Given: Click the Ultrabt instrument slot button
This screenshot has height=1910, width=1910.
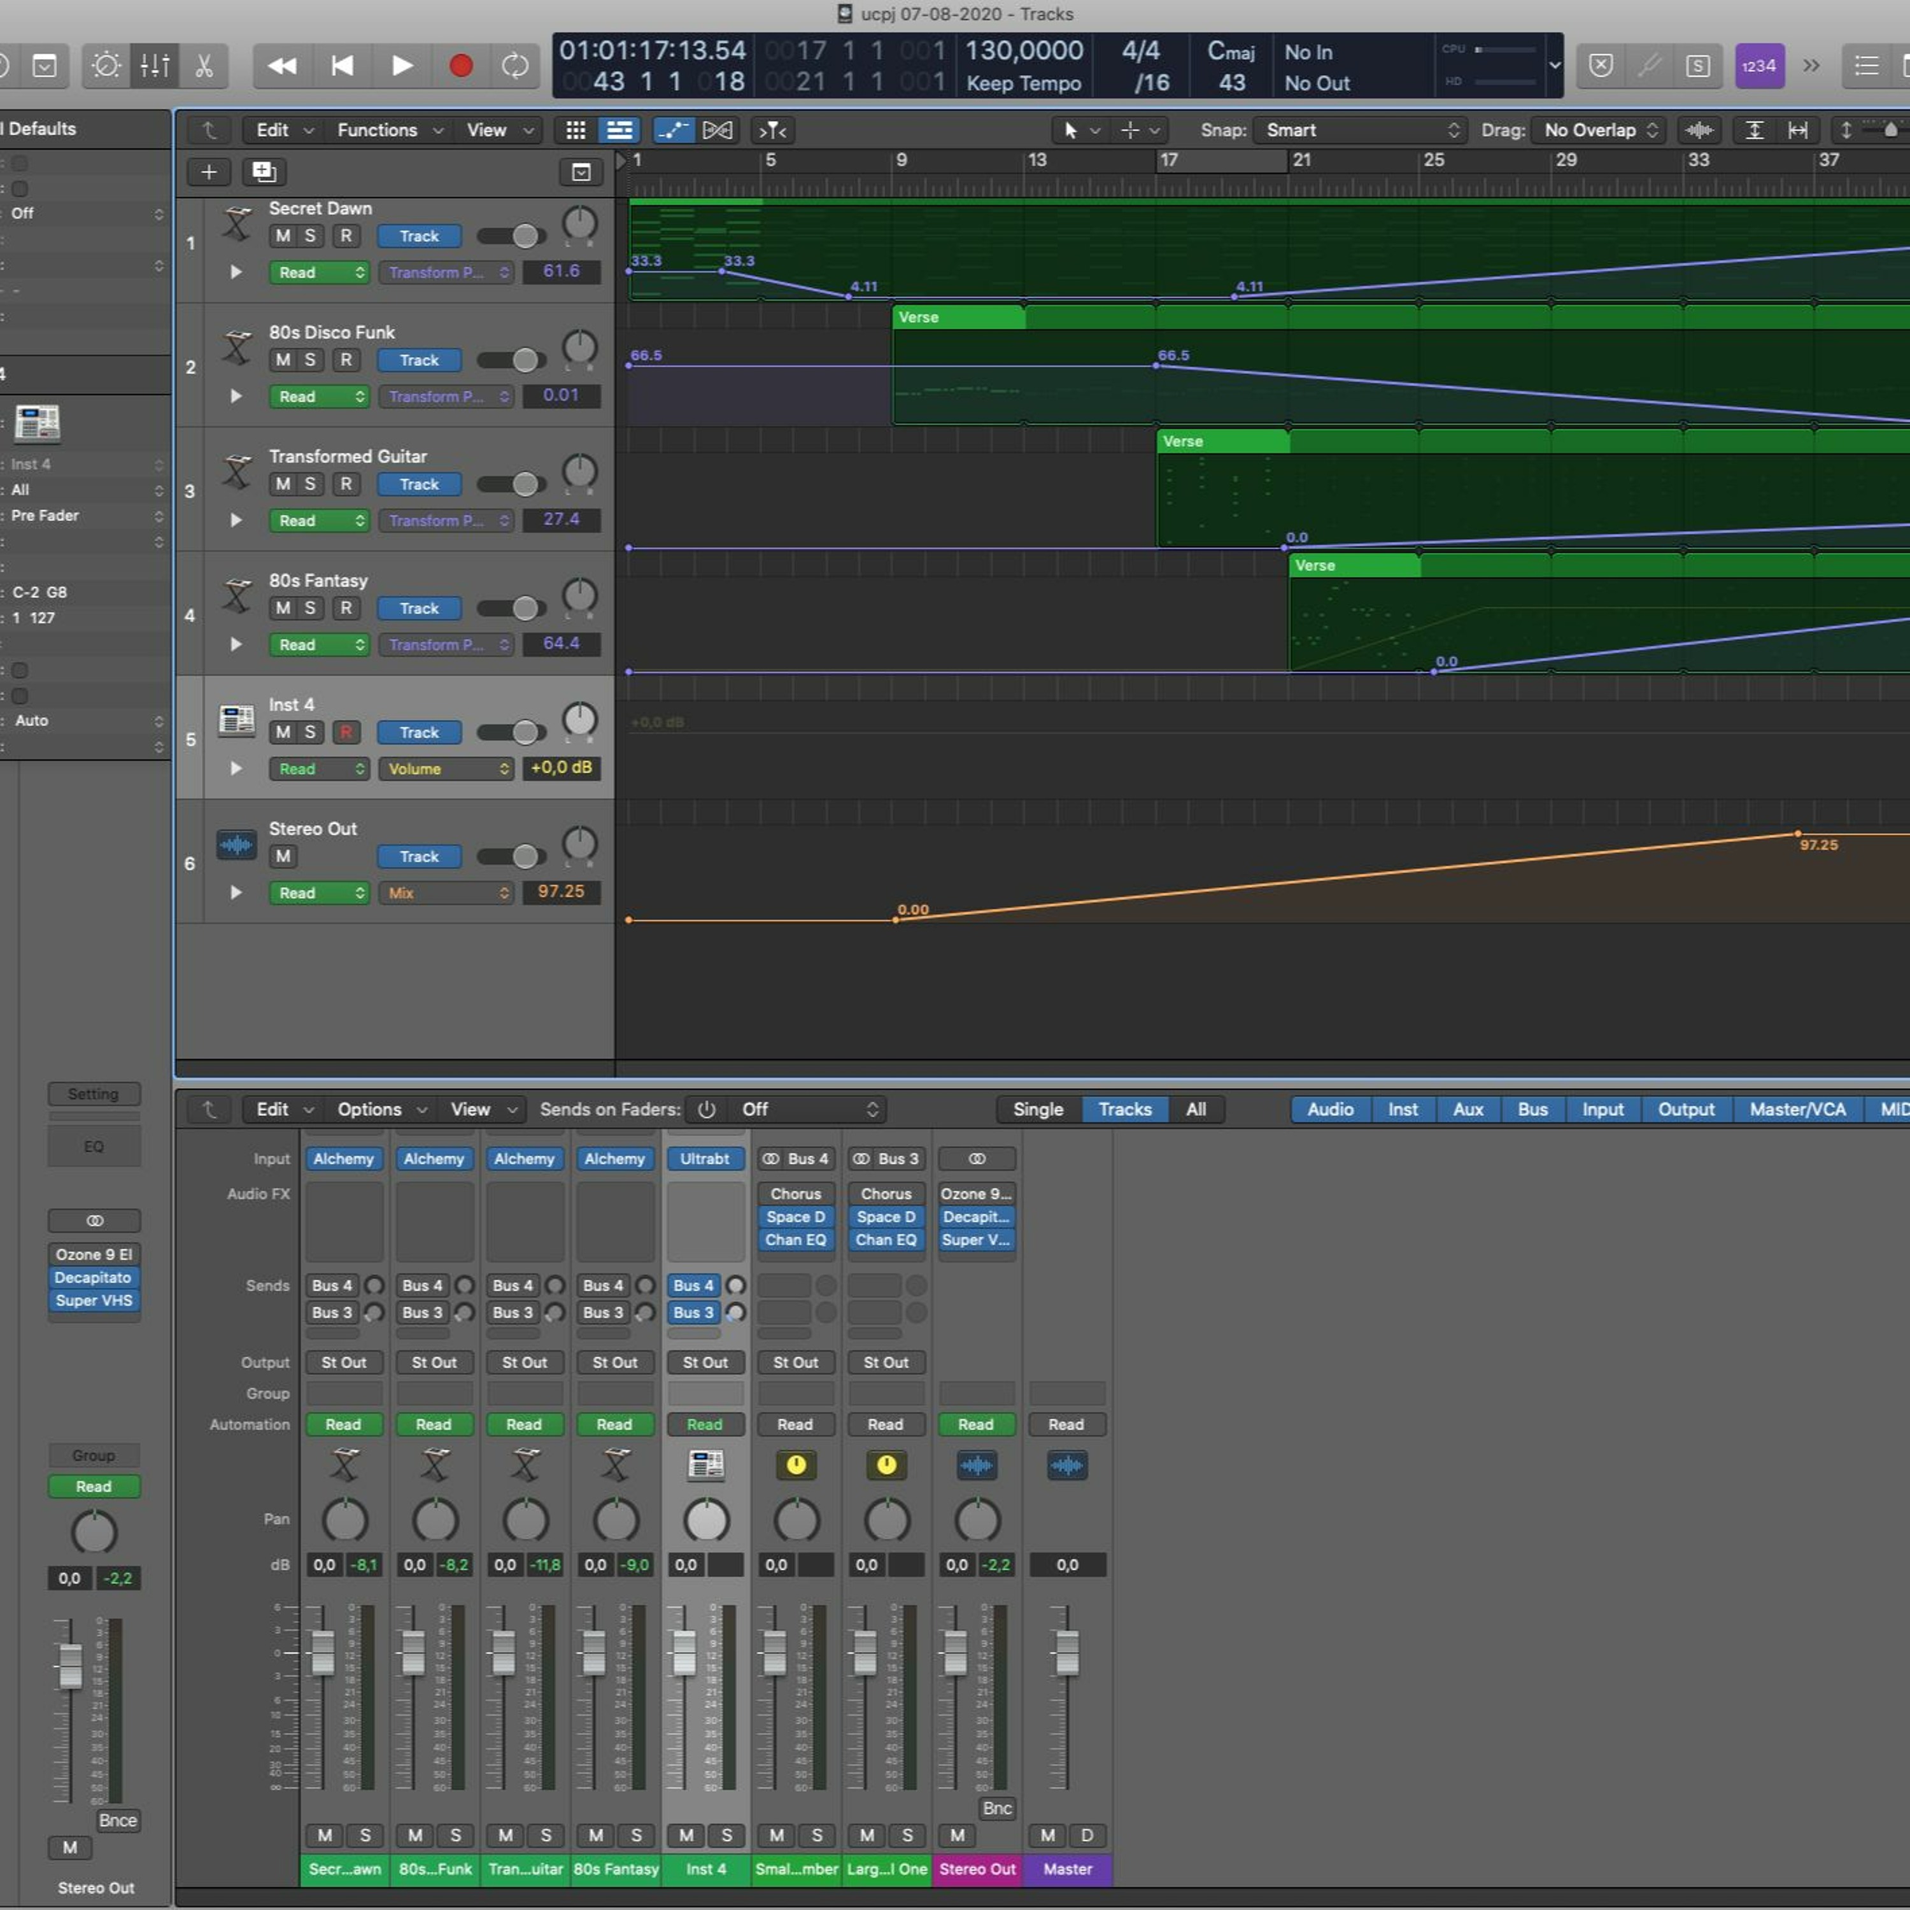Looking at the screenshot, I should (x=704, y=1159).
